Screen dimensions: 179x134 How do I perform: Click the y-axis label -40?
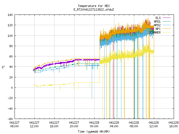coord(10,109)
